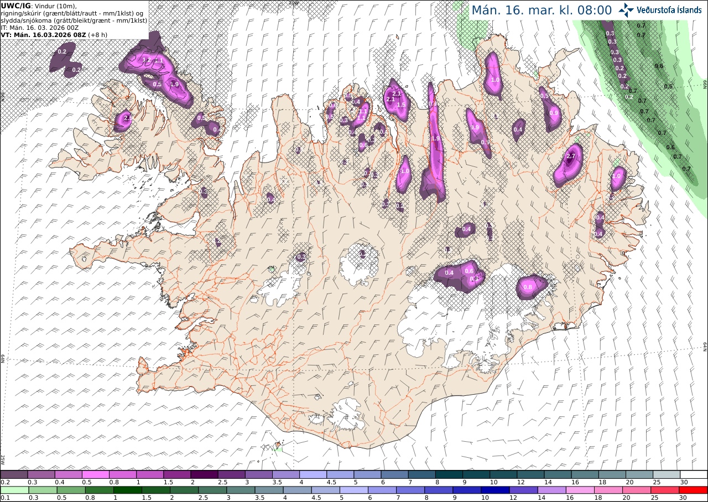
Task: Select the white 30 snow scale swatch
Action: (x=694, y=474)
